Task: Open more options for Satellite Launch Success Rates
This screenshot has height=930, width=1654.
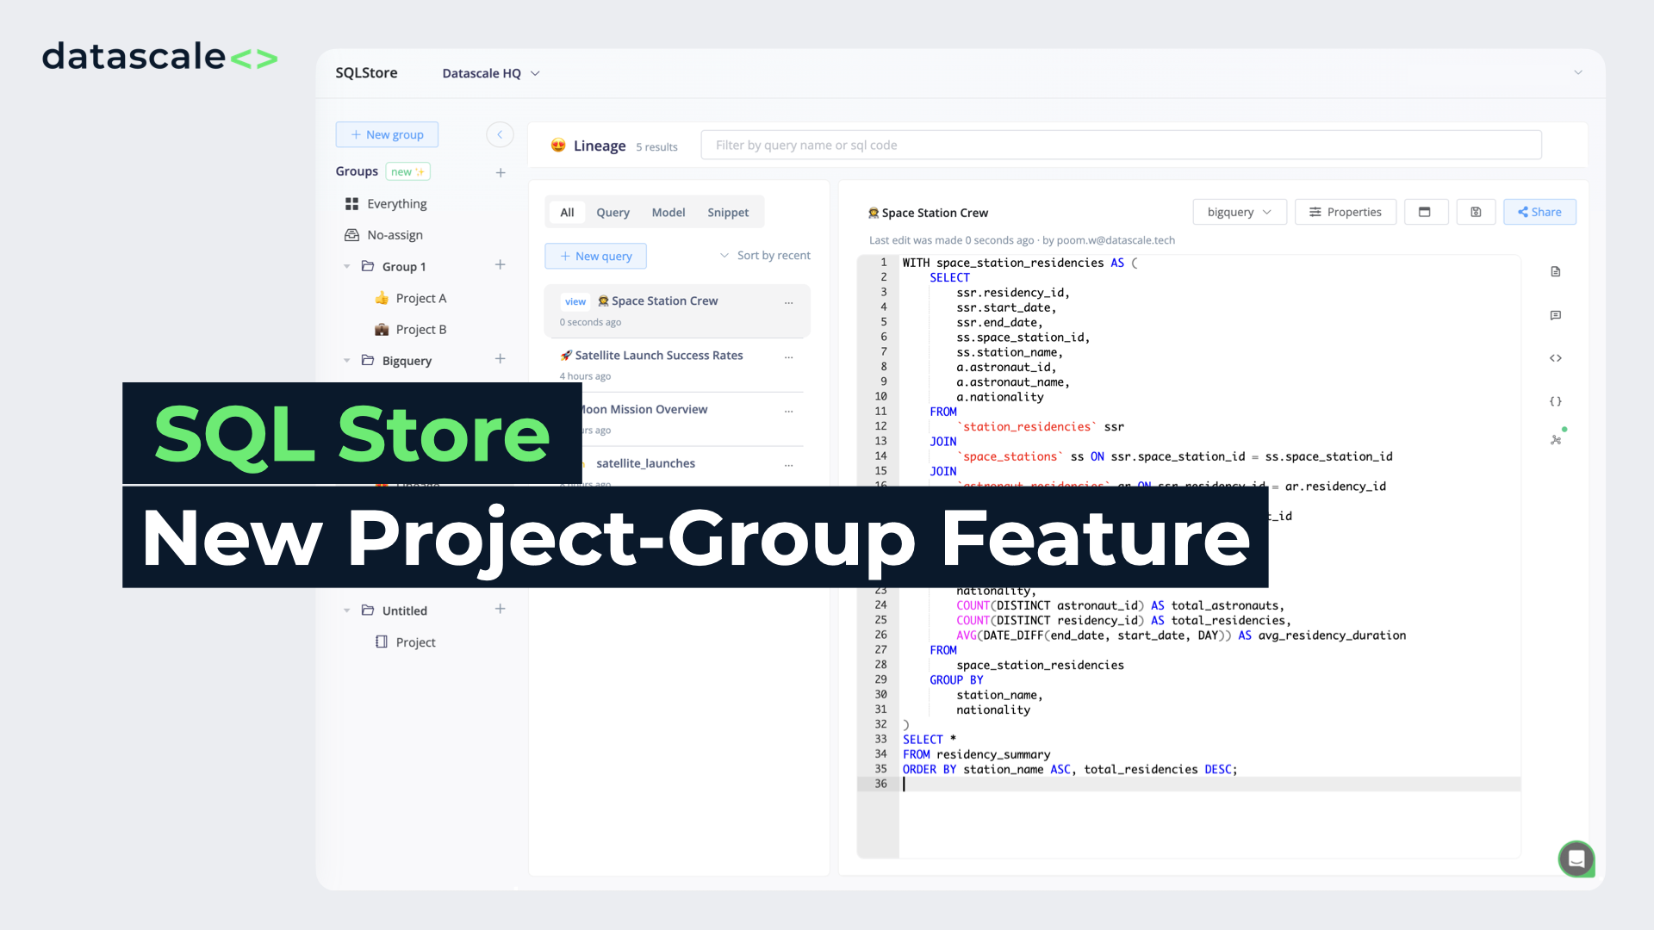Action: tap(788, 357)
